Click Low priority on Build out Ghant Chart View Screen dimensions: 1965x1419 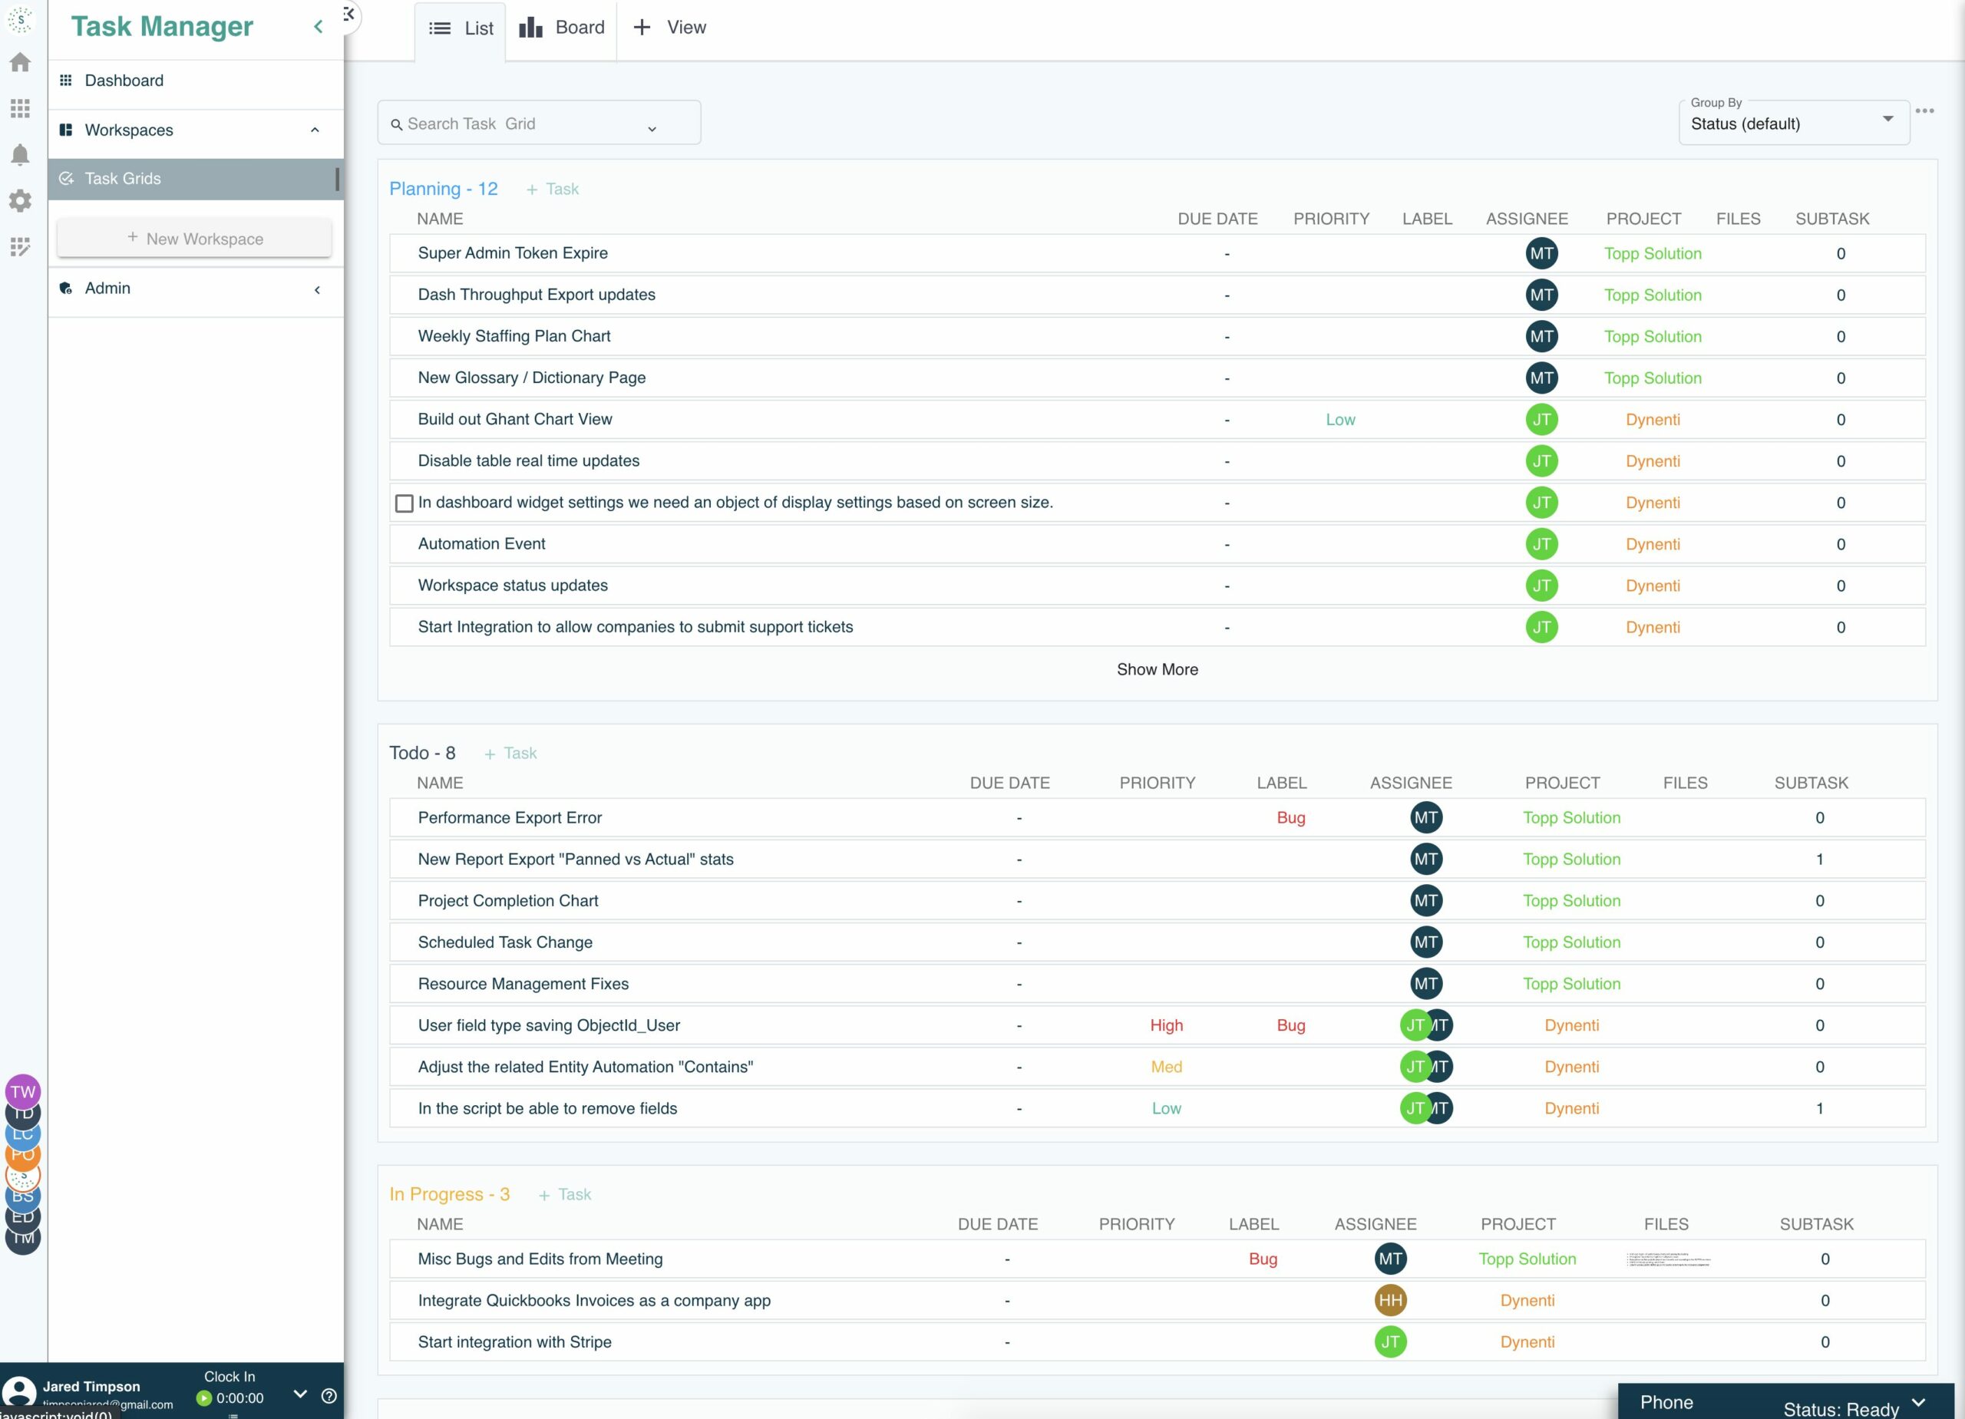(x=1340, y=420)
